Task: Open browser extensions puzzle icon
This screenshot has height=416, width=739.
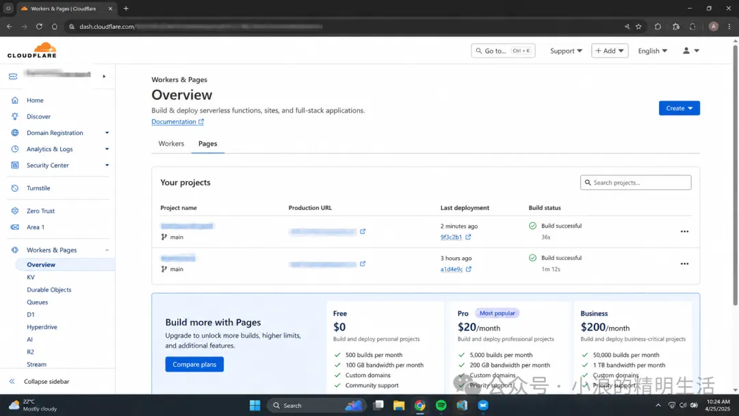Action: (676, 27)
